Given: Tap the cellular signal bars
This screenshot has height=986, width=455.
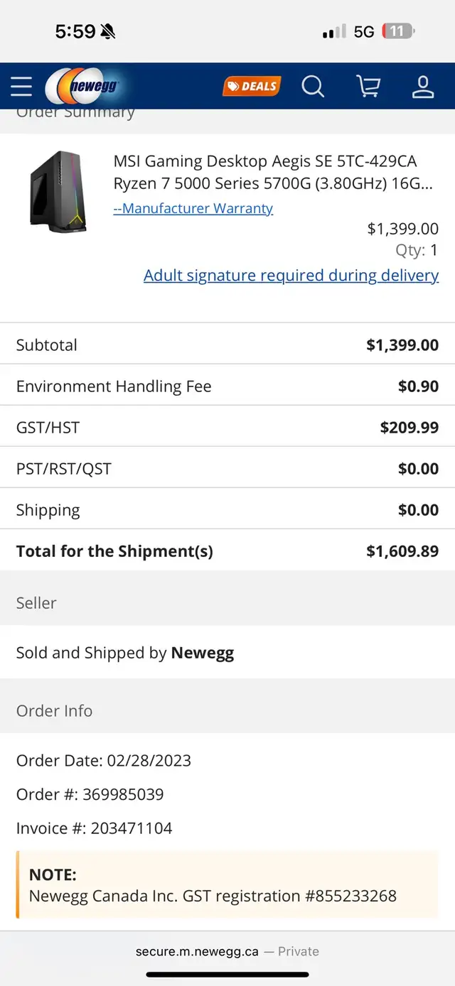Looking at the screenshot, I should [334, 32].
